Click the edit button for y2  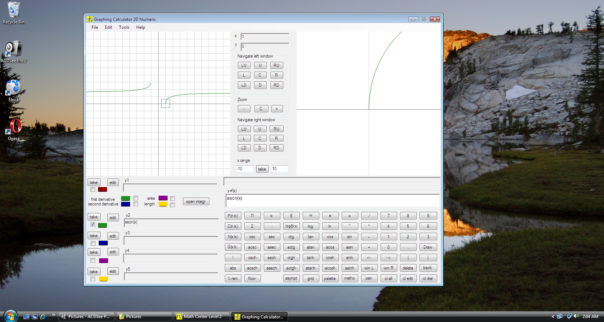point(113,218)
